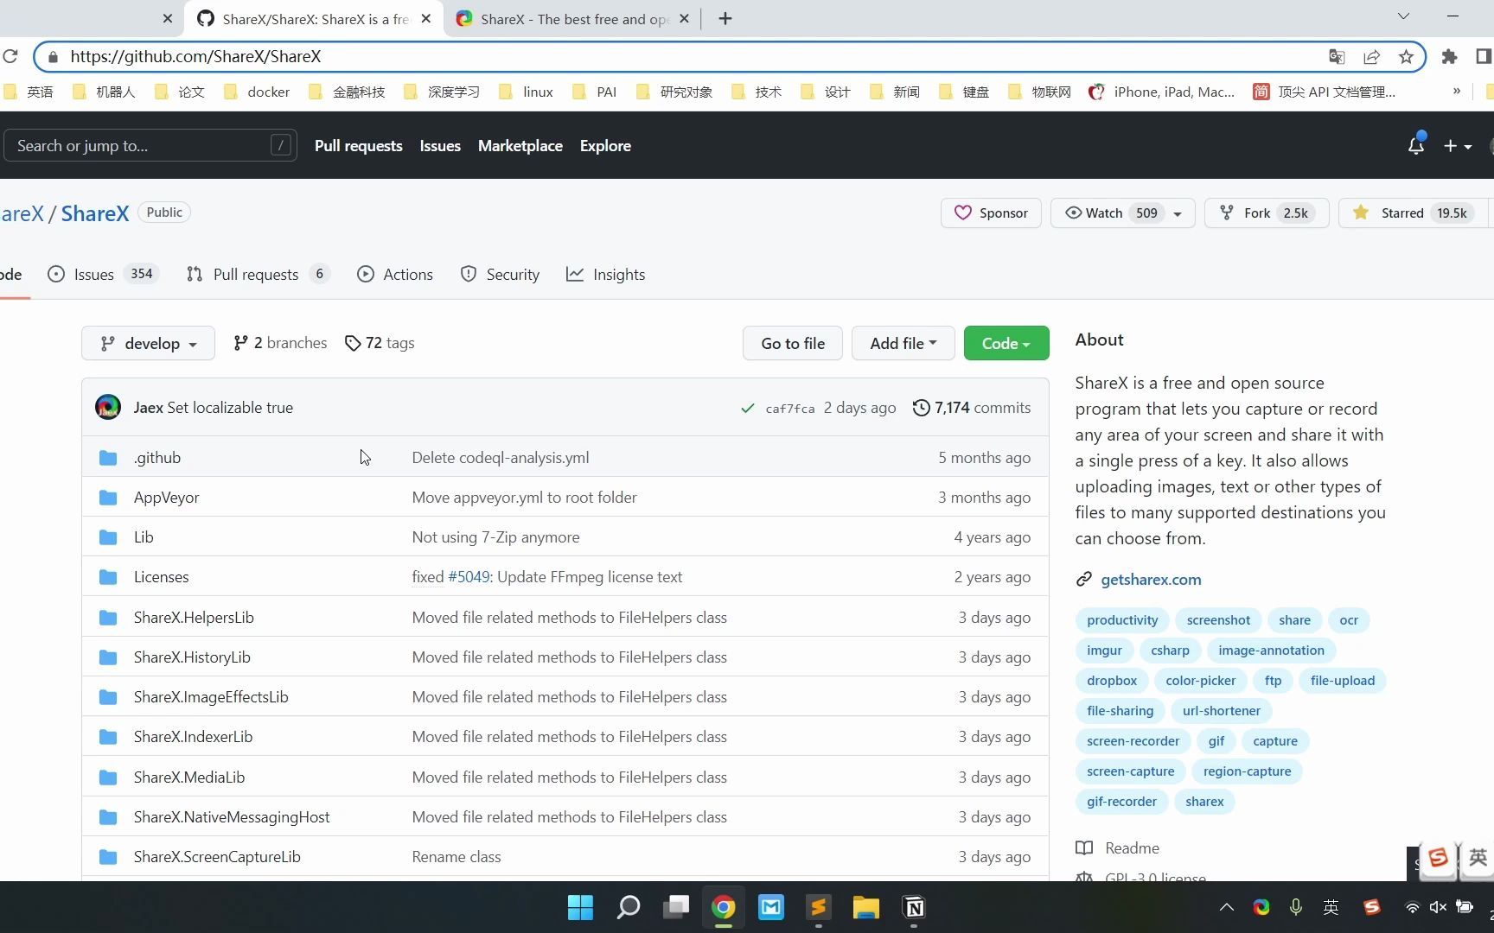
Task: Bookmark this page with star icon
Action: (1407, 57)
